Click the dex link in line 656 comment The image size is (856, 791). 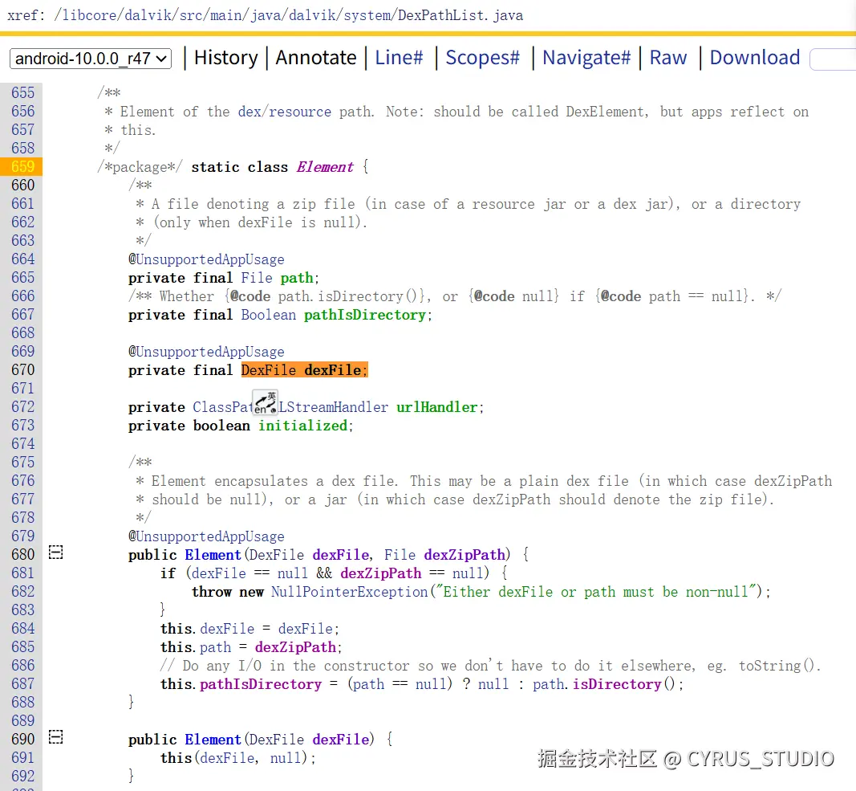pyautogui.click(x=249, y=112)
